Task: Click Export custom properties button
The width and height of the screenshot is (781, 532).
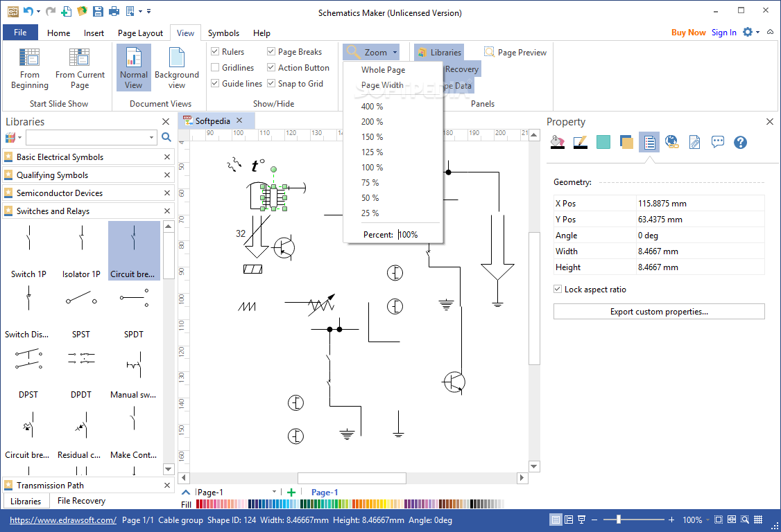Action: click(x=659, y=312)
